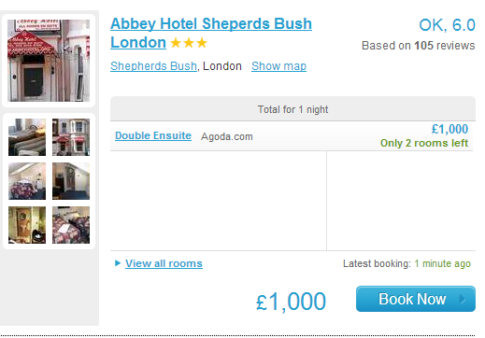The image size is (485, 338).
Task: Click the arrow on Book Now button
Action: [x=463, y=300]
